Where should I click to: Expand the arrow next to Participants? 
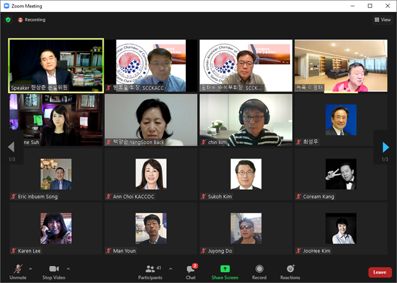pyautogui.click(x=171, y=269)
